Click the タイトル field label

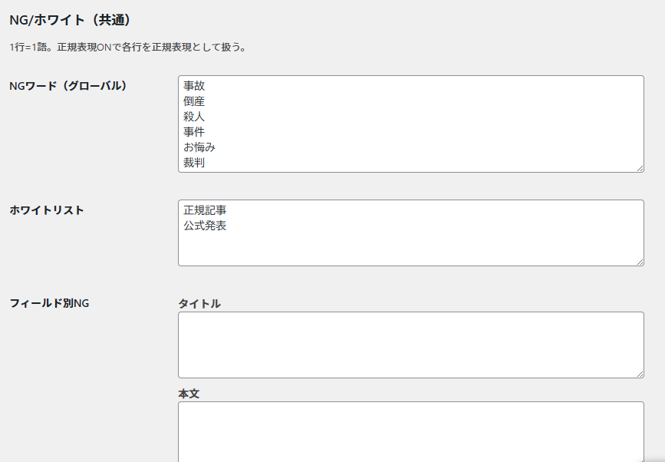199,304
